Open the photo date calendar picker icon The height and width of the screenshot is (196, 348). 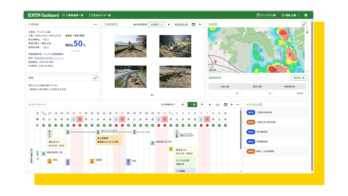pyautogui.click(x=193, y=24)
